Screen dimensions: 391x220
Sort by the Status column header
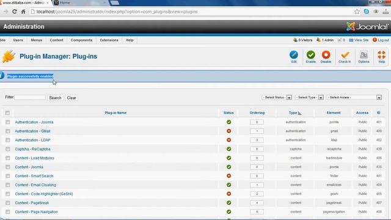tap(228, 112)
